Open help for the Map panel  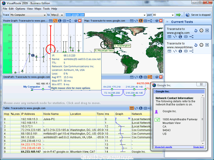click(157, 21)
